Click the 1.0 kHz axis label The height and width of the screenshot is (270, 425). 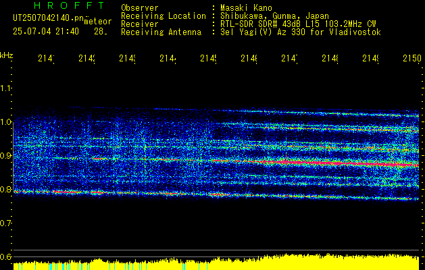pyautogui.click(x=5, y=122)
